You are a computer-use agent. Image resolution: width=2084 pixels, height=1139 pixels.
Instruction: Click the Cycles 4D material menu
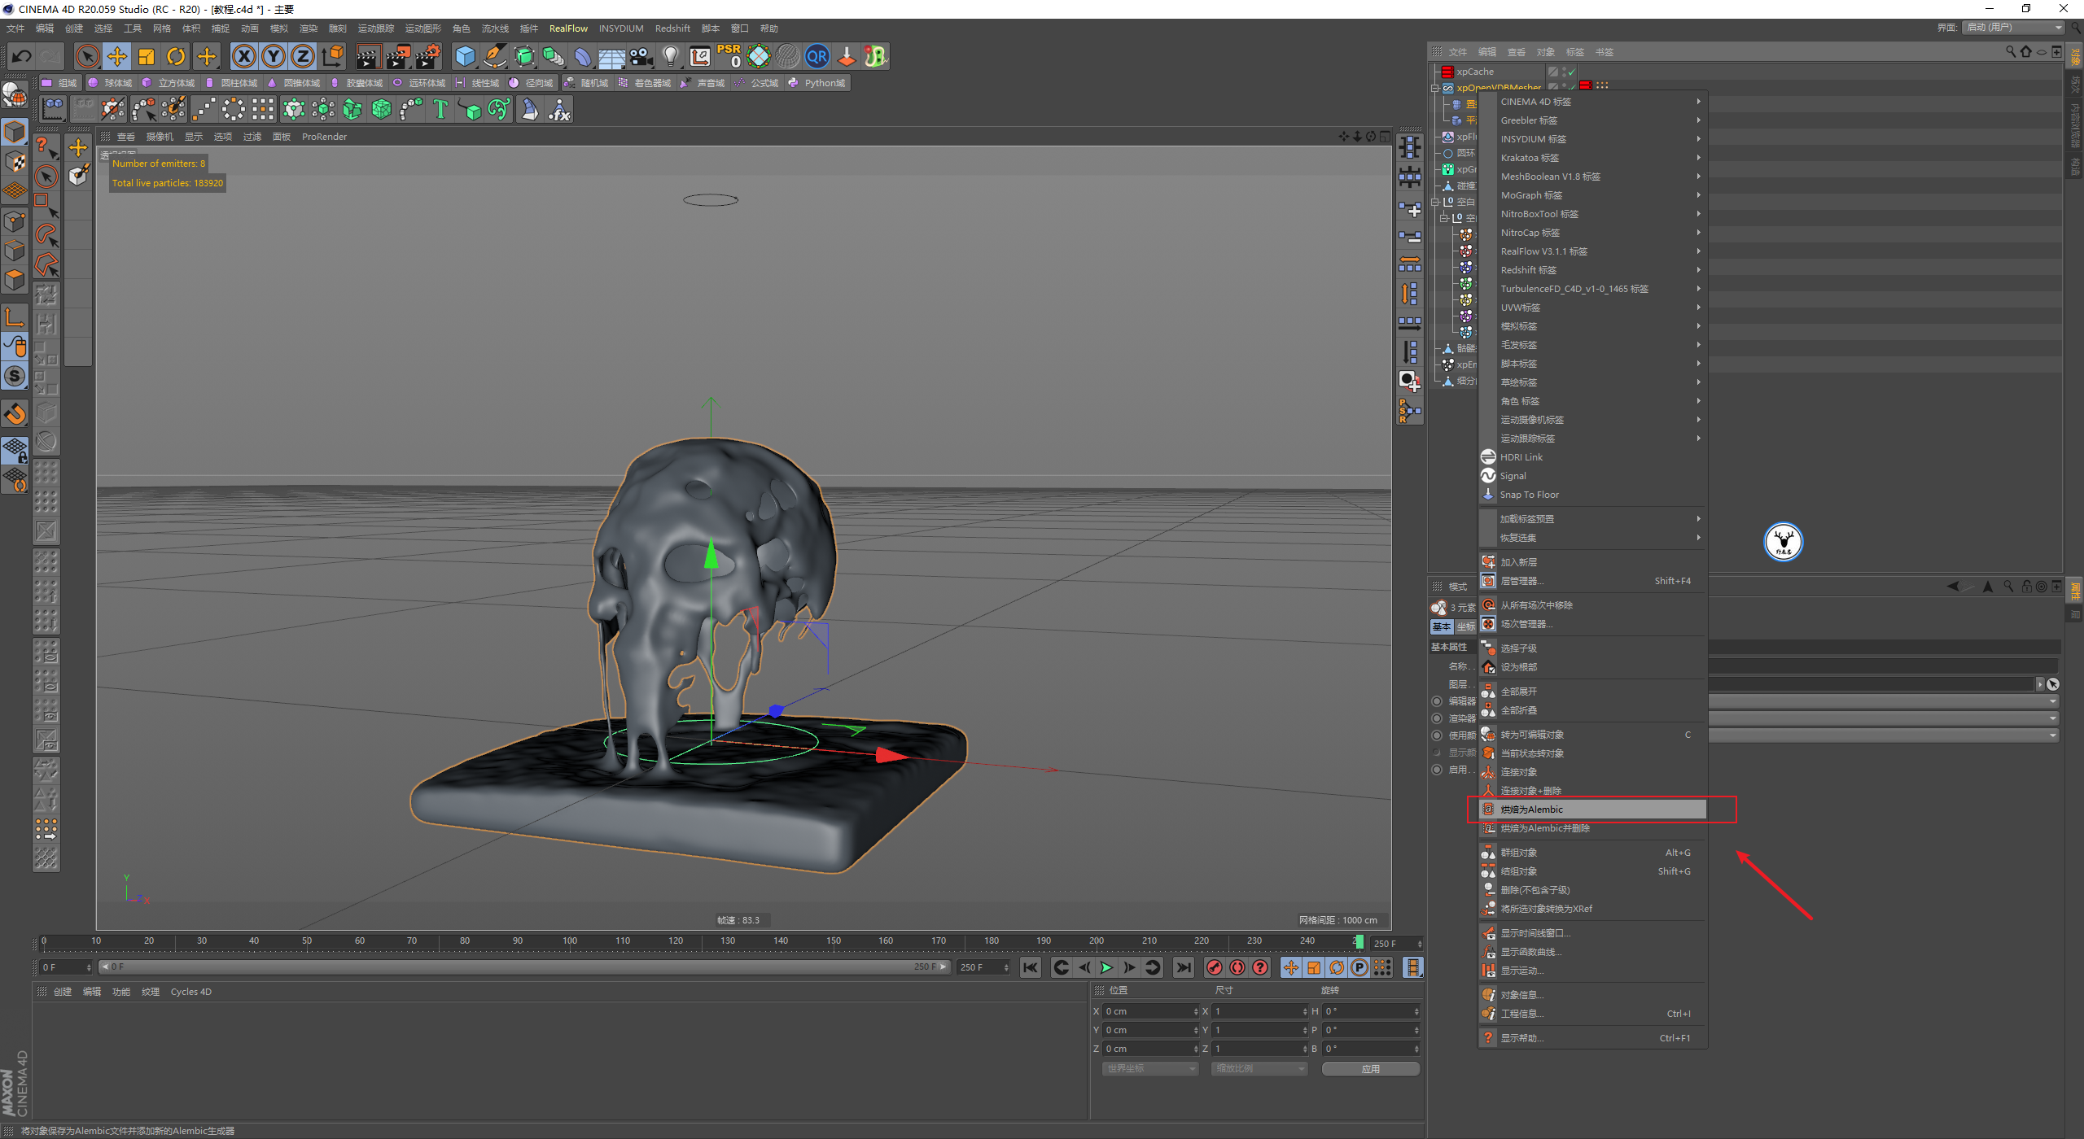point(190,992)
